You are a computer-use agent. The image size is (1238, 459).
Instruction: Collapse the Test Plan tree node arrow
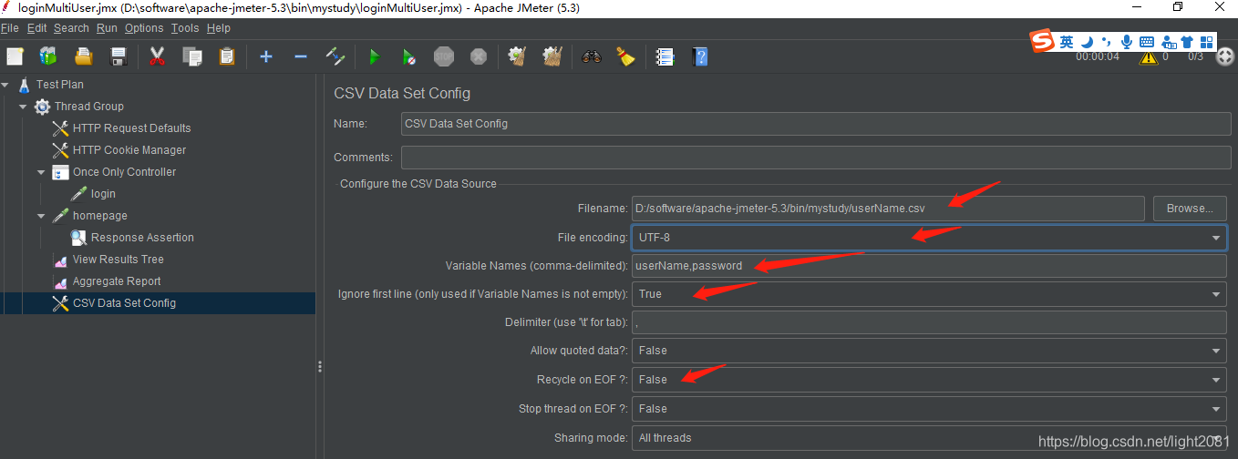5,85
